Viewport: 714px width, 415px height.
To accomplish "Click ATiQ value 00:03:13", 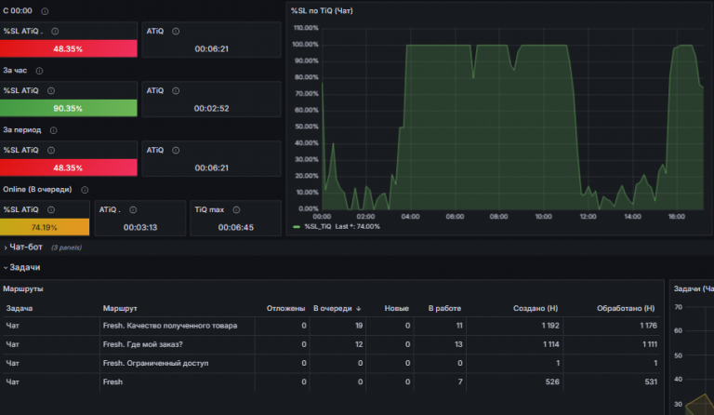I will click(x=140, y=227).
